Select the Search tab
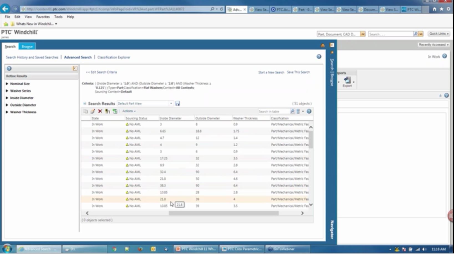 point(10,47)
